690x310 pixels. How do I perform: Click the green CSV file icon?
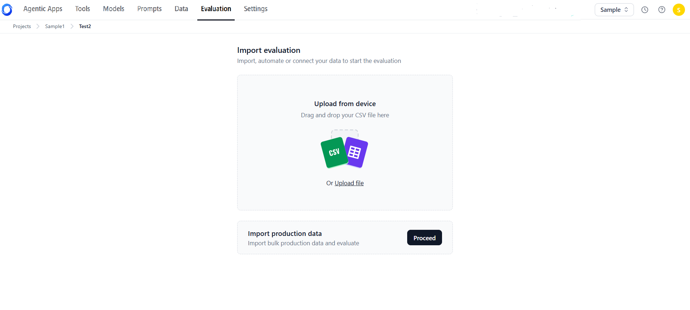(334, 152)
